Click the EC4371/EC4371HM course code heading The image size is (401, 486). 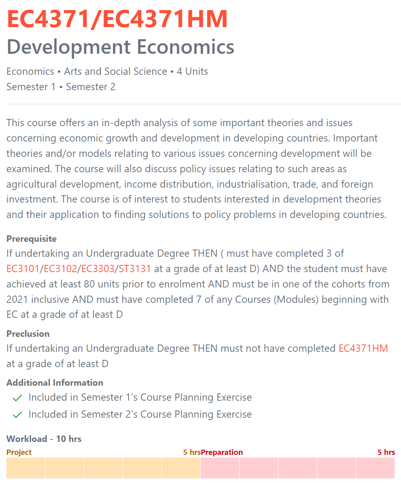click(x=117, y=19)
